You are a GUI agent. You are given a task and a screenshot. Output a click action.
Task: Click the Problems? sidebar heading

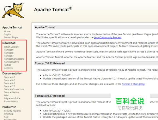click(x=9, y=107)
